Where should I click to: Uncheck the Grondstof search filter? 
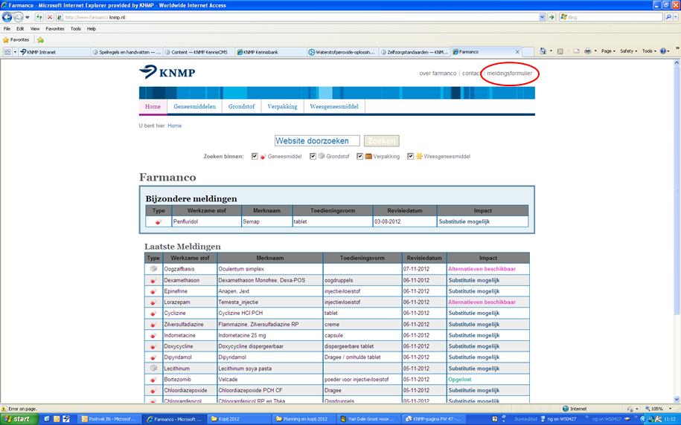(313, 157)
